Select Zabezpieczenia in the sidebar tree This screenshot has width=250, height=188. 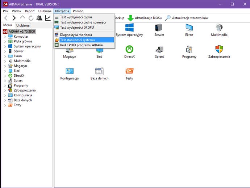coord(25,90)
